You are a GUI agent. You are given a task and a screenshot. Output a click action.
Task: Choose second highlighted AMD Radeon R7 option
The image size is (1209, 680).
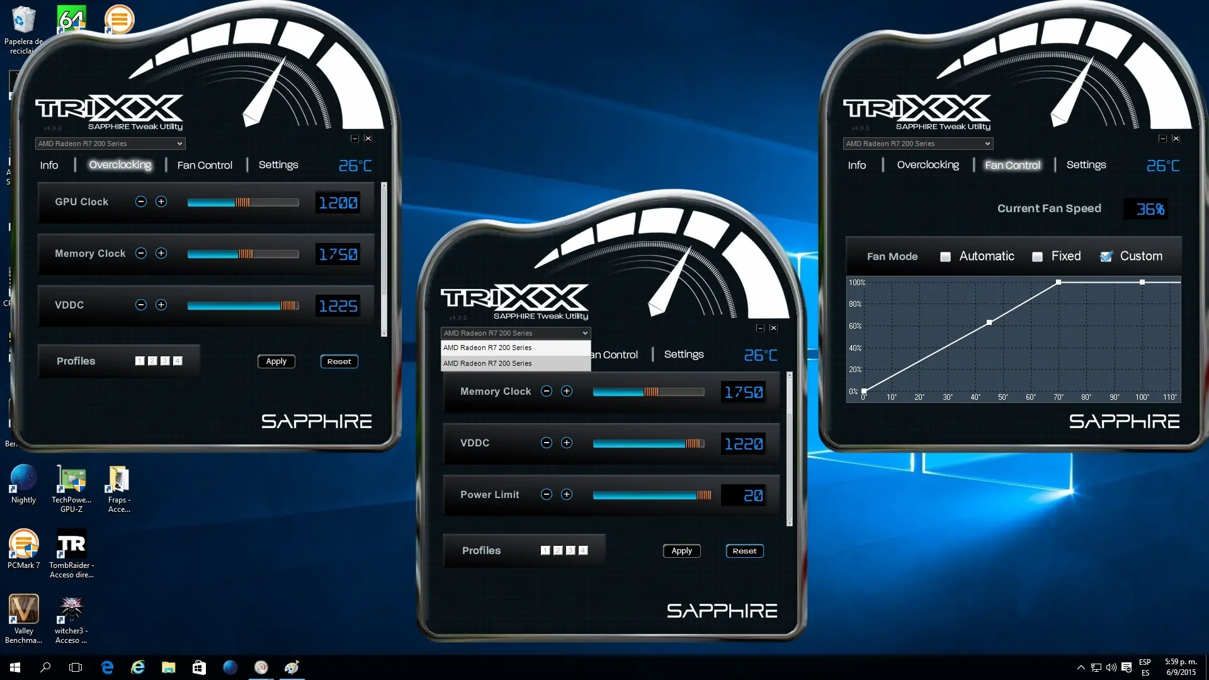coord(516,363)
